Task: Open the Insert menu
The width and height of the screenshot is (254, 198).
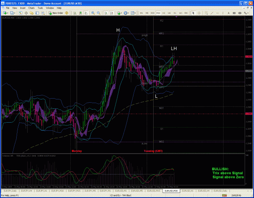Action: pyautogui.click(x=23, y=8)
